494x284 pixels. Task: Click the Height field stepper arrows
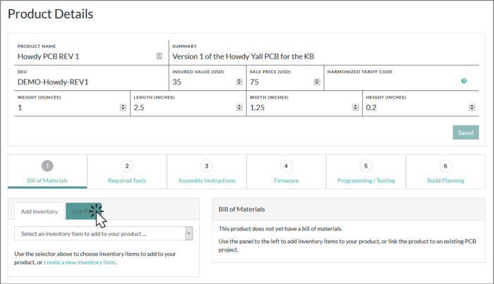click(472, 107)
